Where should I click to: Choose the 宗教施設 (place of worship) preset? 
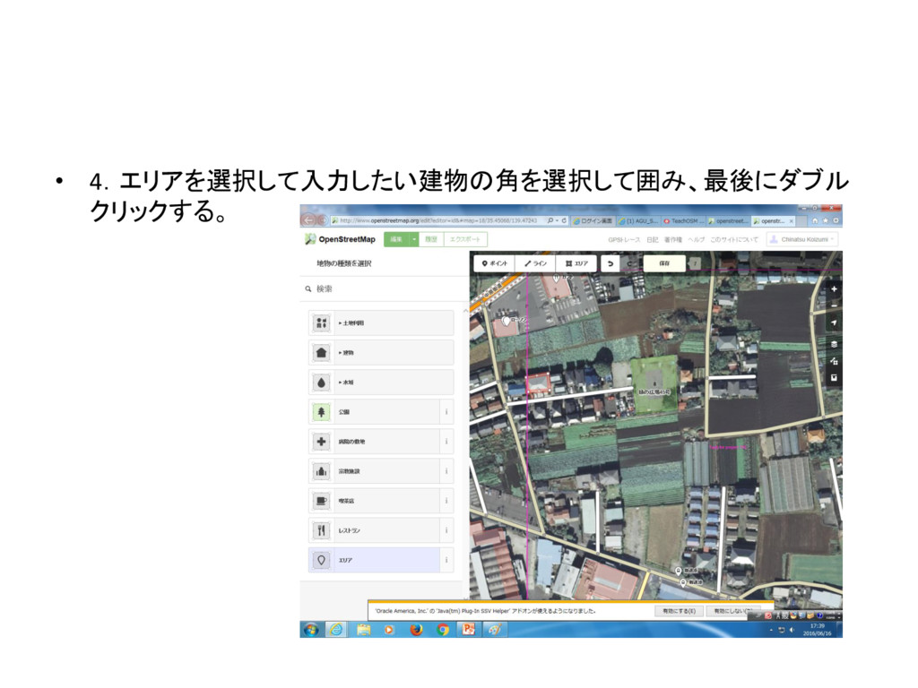pos(374,471)
